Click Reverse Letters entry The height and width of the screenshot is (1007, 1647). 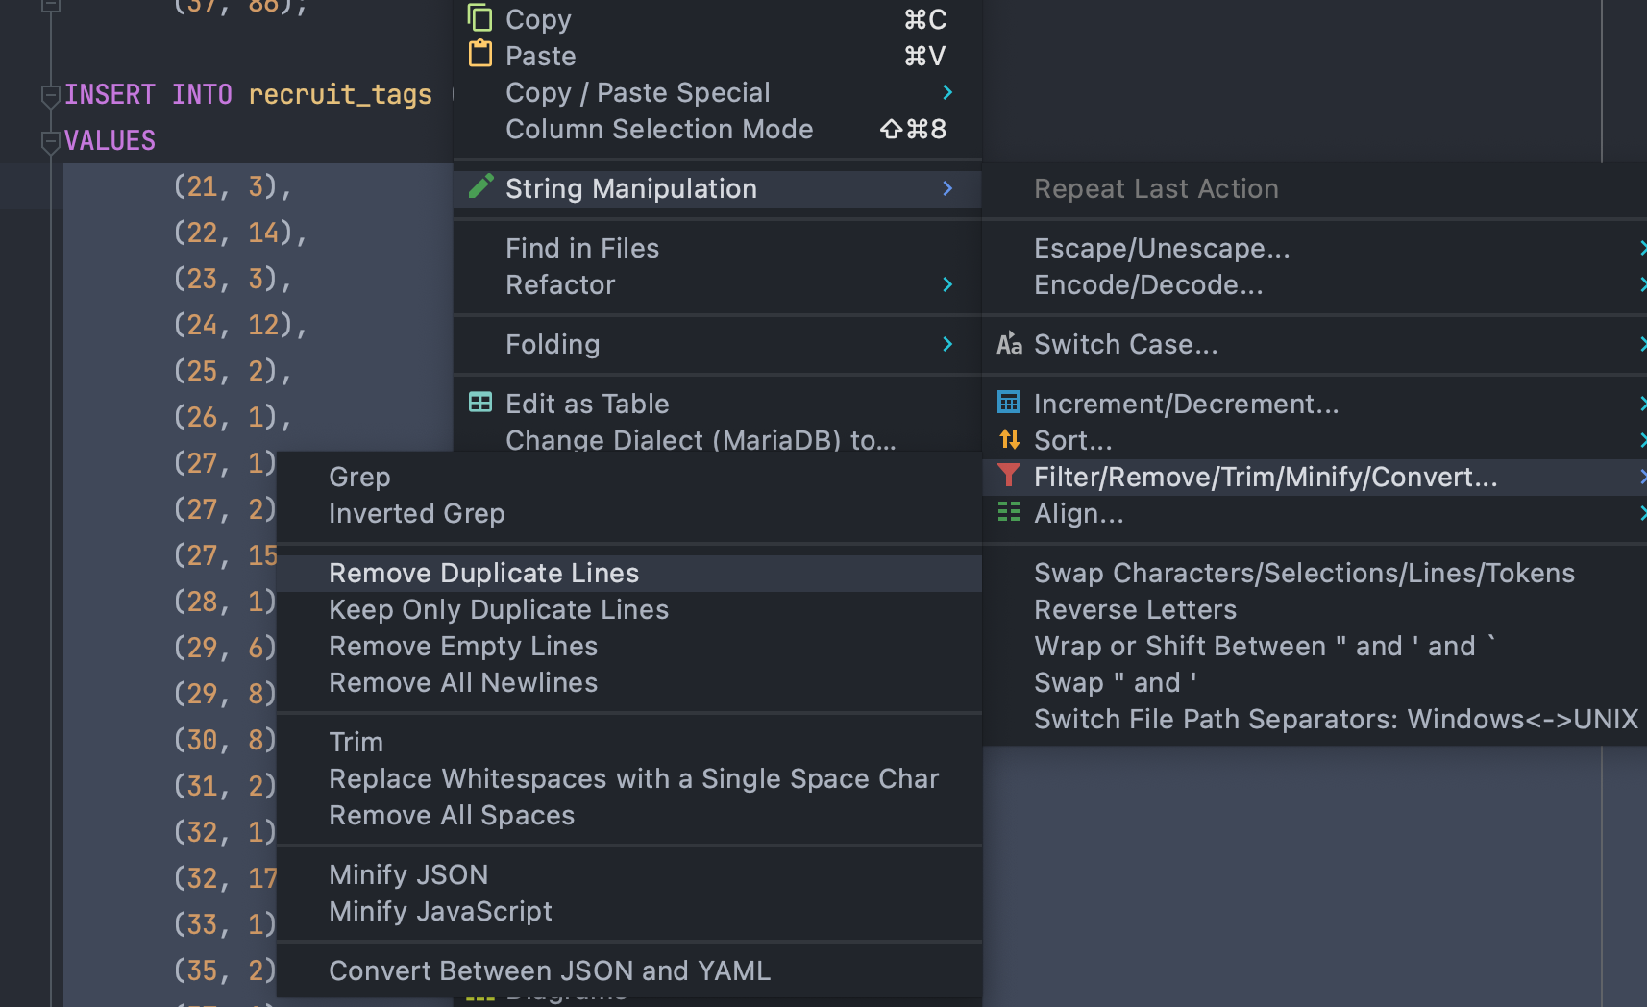(1135, 609)
